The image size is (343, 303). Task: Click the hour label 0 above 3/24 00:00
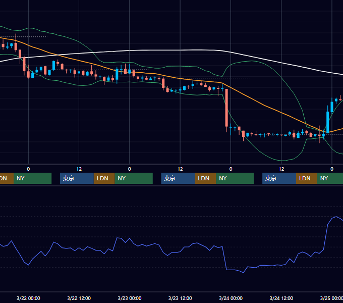pos(231,169)
